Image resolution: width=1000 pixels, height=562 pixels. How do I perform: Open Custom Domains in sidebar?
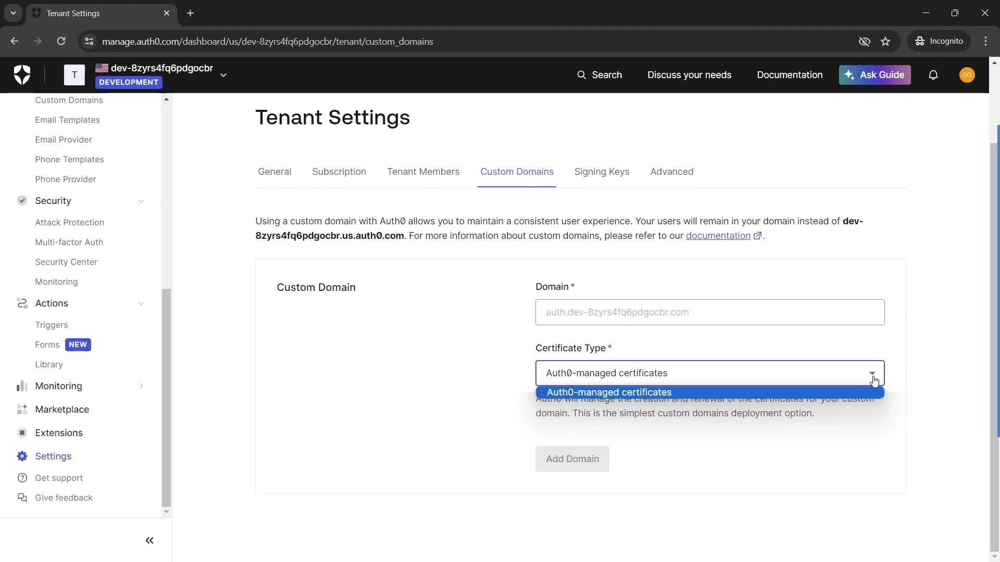[x=69, y=100]
